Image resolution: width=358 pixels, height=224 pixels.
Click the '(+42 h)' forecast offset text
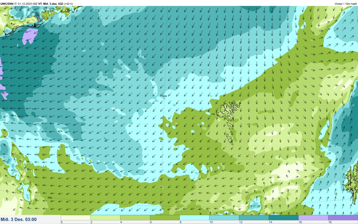tap(68, 4)
